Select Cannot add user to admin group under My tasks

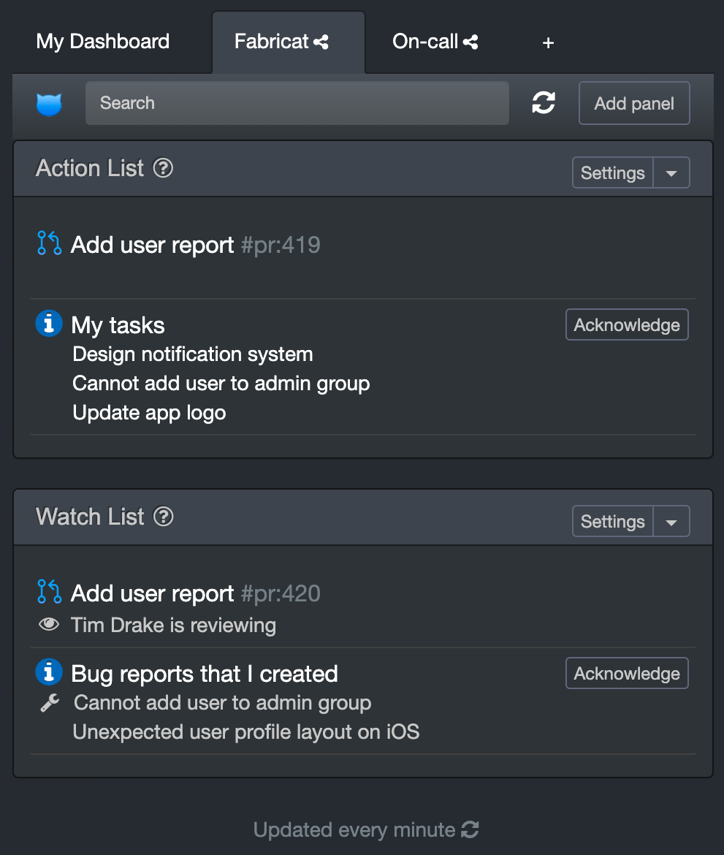pyautogui.click(x=221, y=384)
